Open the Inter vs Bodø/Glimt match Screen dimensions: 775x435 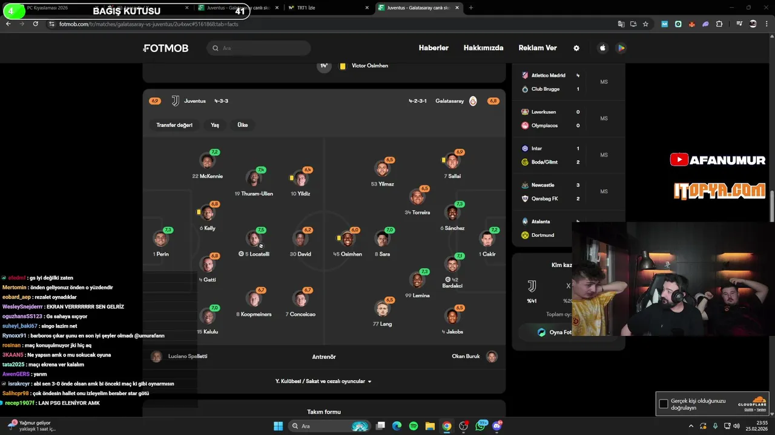568,155
